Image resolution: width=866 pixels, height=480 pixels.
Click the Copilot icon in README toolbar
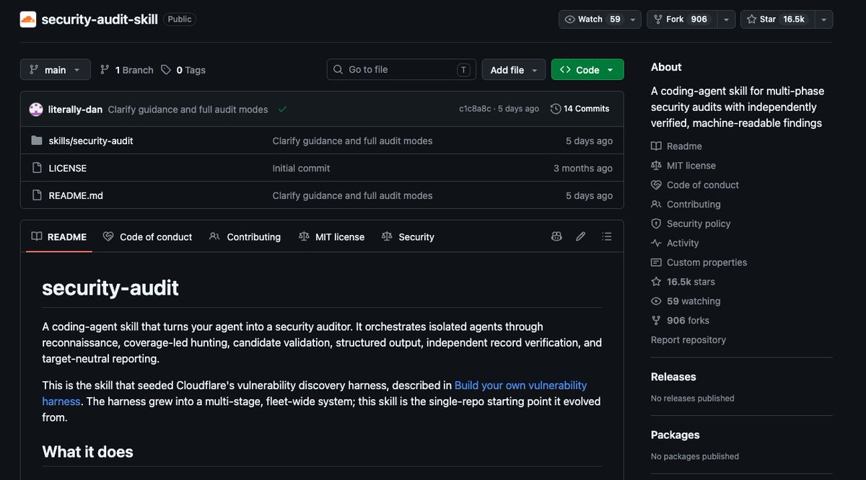pyautogui.click(x=556, y=236)
